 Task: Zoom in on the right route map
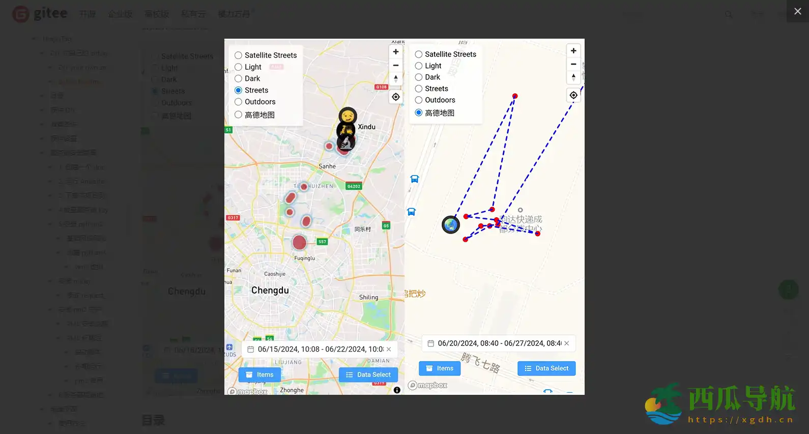(573, 51)
